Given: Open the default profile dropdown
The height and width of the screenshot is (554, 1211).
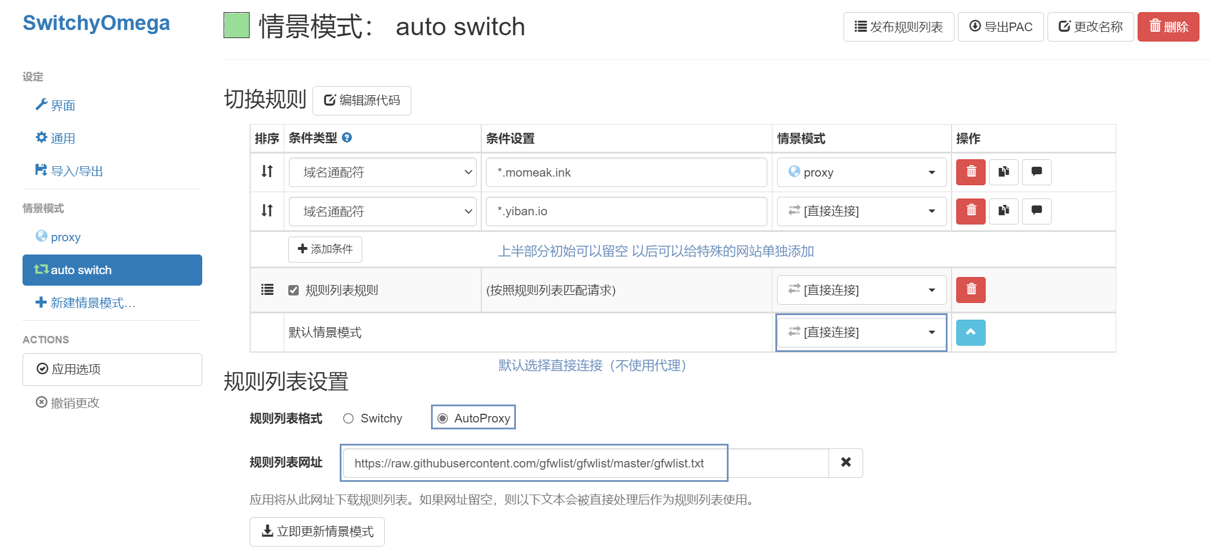Looking at the screenshot, I should (861, 332).
